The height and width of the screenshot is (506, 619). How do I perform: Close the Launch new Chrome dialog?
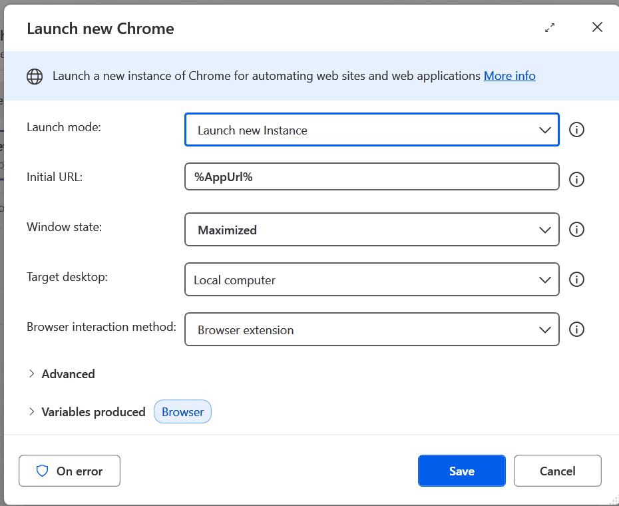click(597, 27)
